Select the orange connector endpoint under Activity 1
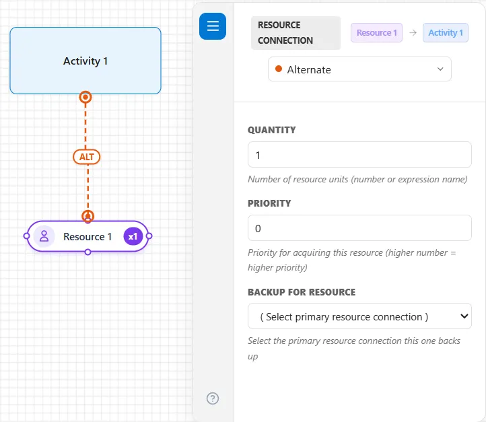Screen dimensions: 486x422 (x=85, y=97)
